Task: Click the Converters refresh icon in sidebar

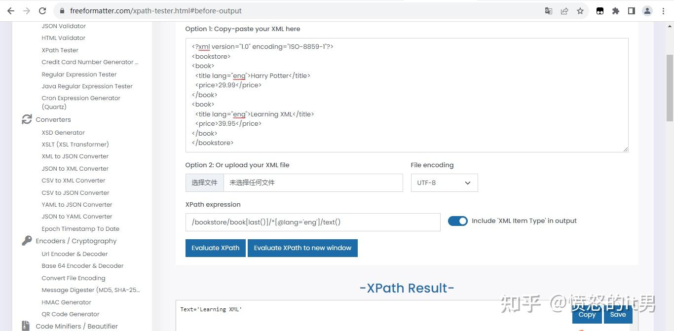Action: [x=27, y=119]
